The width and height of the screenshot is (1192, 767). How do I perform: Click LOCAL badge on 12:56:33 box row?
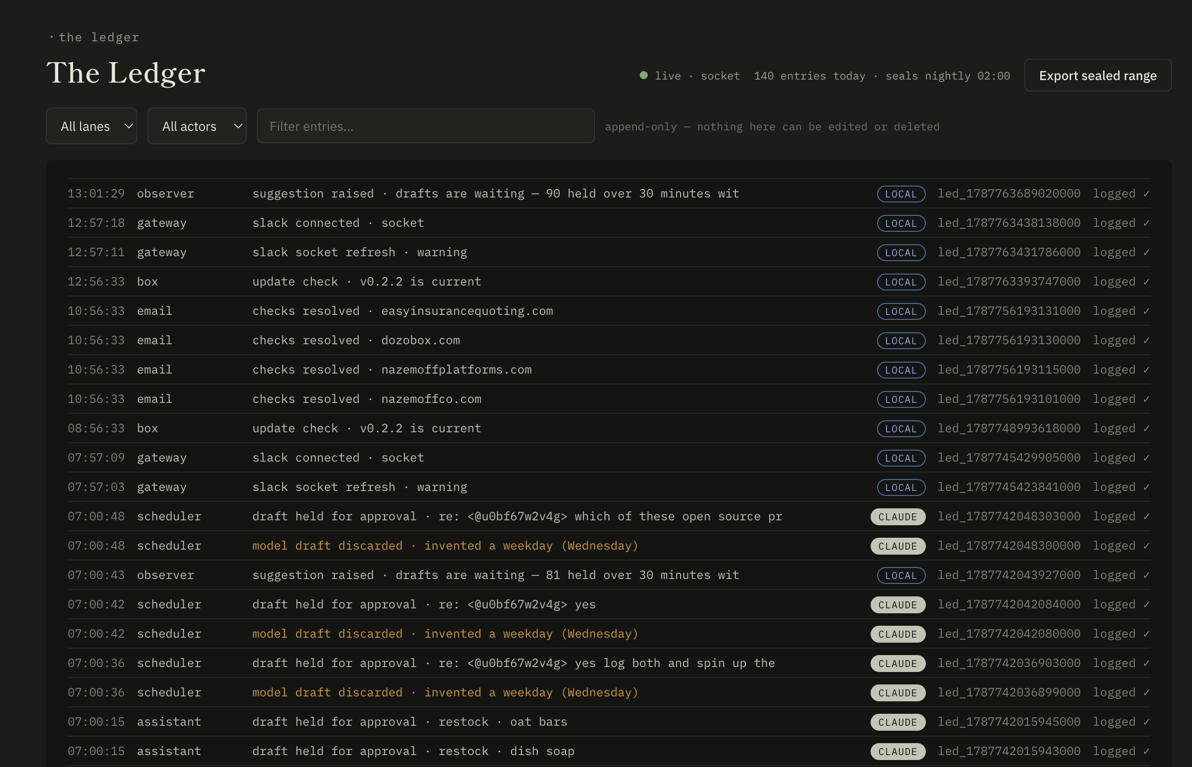tap(900, 282)
